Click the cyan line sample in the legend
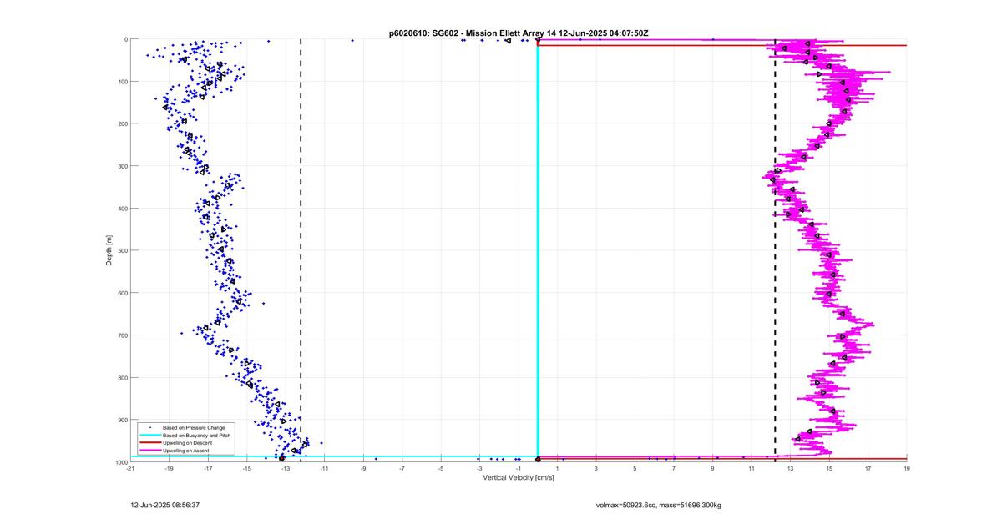This screenshot has height=519, width=1002. [149, 435]
